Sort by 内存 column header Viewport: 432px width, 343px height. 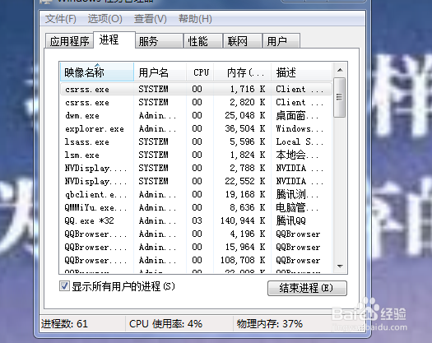click(243, 72)
